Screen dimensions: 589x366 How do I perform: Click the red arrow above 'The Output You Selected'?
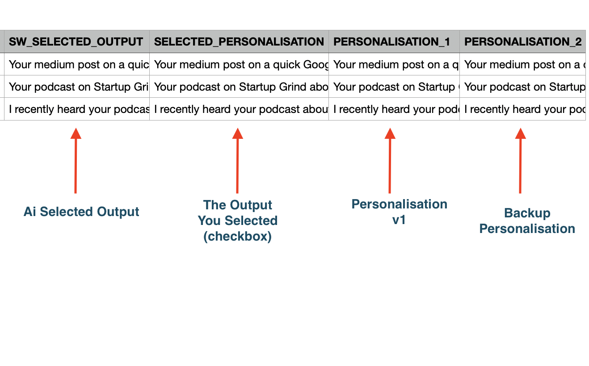pyautogui.click(x=237, y=161)
